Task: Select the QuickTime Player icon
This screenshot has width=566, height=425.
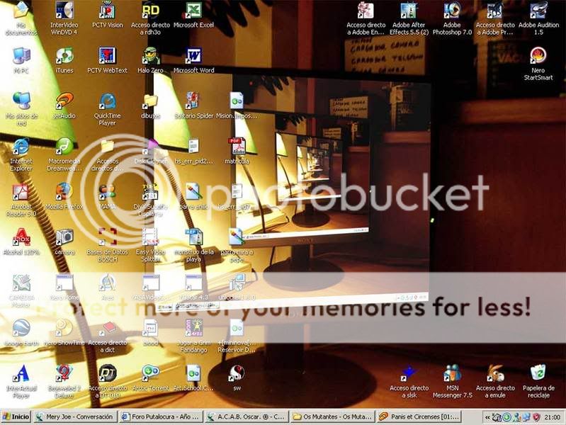Action: 107,102
